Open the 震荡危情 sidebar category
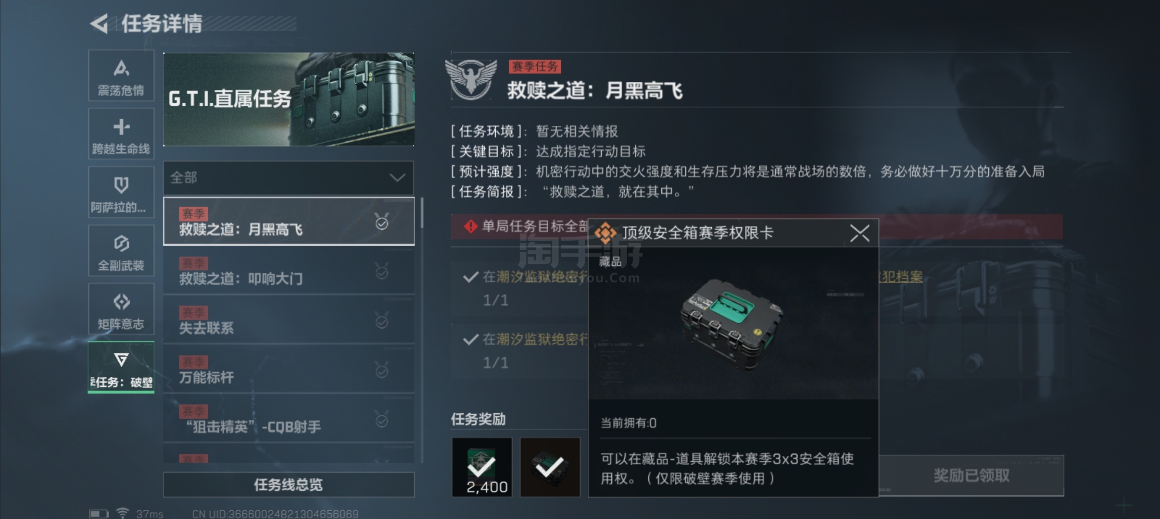The image size is (1160, 519). (x=121, y=75)
